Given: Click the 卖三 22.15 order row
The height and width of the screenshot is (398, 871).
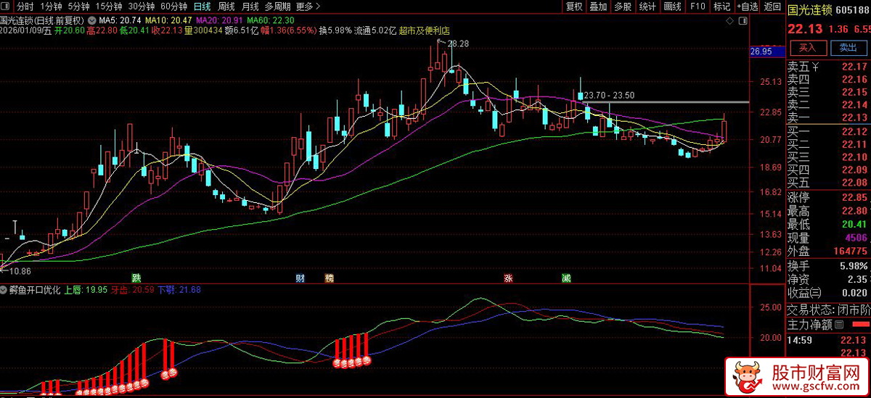Looking at the screenshot, I should click(828, 93).
